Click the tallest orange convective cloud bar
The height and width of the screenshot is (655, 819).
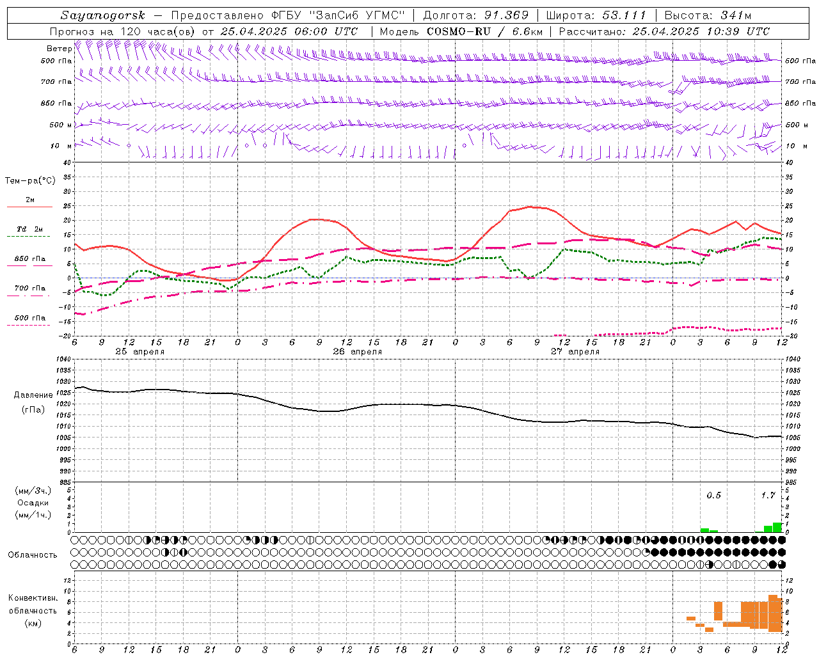(773, 613)
